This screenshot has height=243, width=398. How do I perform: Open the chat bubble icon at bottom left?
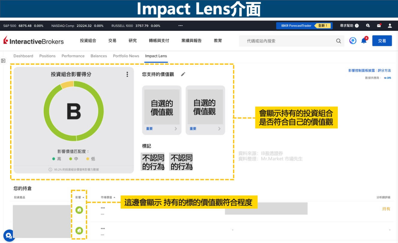click(9, 236)
